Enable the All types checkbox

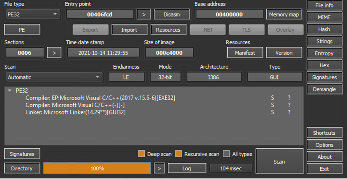226,154
